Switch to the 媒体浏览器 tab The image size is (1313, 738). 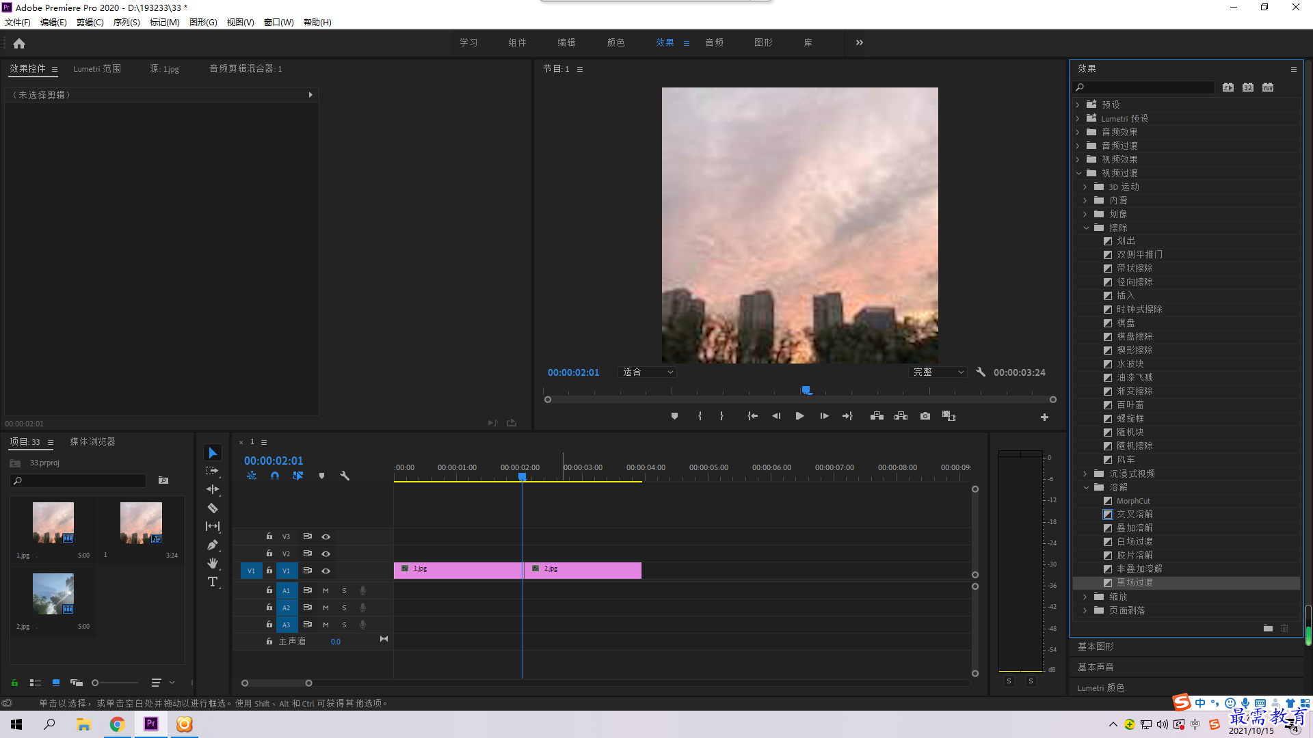(x=92, y=442)
